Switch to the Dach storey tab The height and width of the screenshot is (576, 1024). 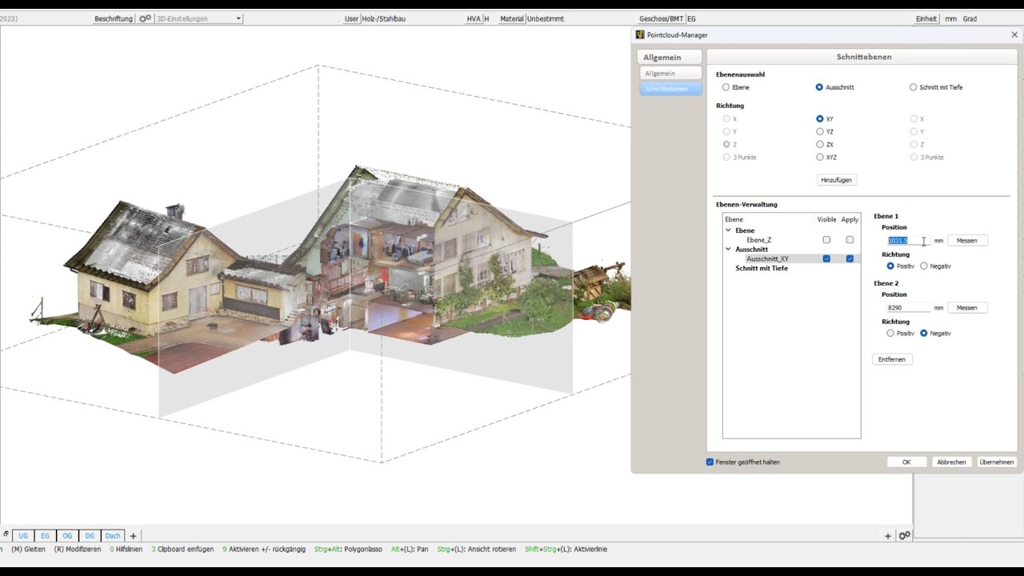pyautogui.click(x=113, y=536)
